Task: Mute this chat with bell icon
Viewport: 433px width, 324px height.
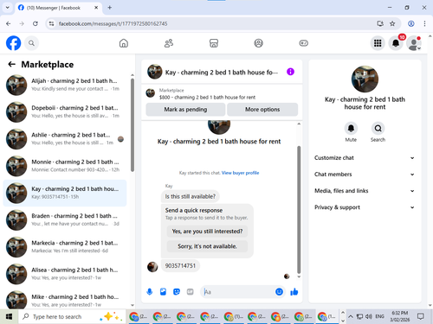Action: (351, 128)
